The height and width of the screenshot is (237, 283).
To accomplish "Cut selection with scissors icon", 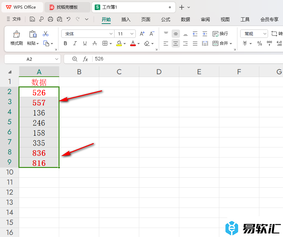I will click(46, 34).
